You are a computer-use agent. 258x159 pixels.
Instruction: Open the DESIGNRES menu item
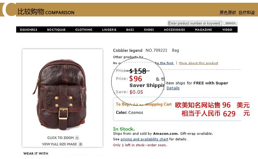coord(29,30)
